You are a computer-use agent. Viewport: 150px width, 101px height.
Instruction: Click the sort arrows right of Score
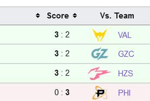tap(75, 16)
